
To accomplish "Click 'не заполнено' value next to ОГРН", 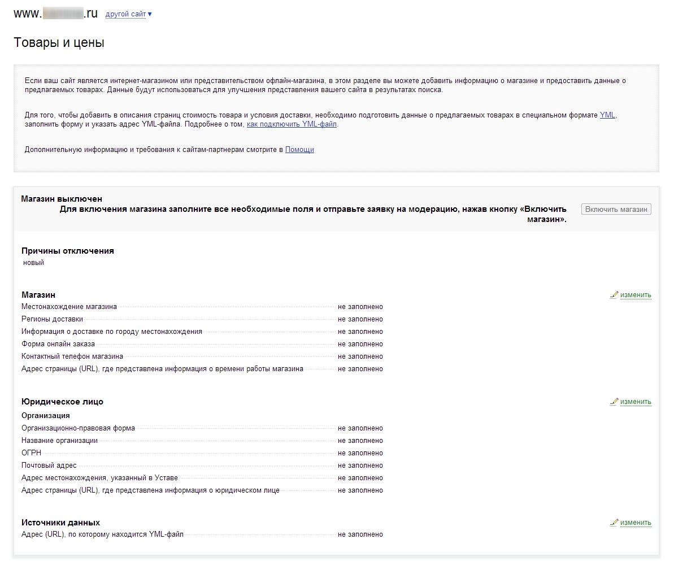I will (x=360, y=453).
